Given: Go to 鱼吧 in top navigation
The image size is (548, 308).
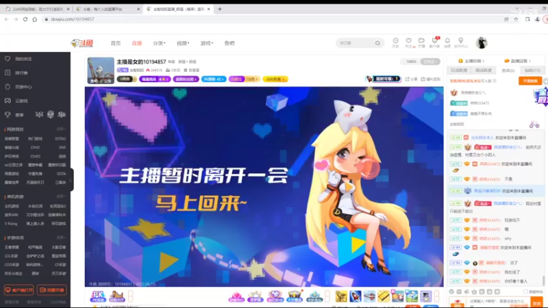Looking at the screenshot, I should click(229, 43).
